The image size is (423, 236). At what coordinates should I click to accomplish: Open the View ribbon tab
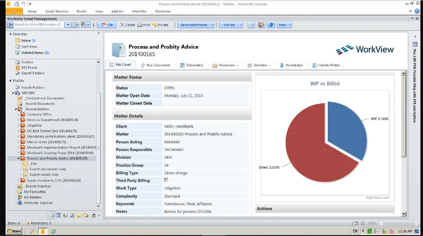point(99,11)
